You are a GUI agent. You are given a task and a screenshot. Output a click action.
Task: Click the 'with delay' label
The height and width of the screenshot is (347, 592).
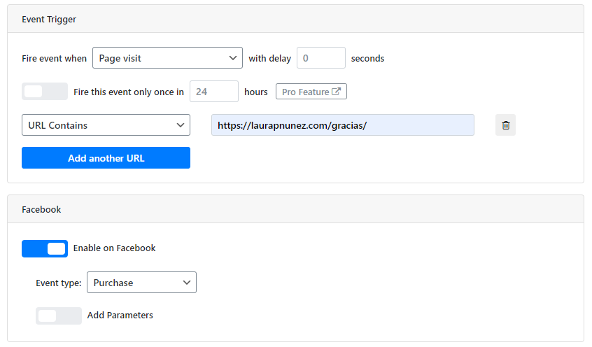(x=269, y=59)
